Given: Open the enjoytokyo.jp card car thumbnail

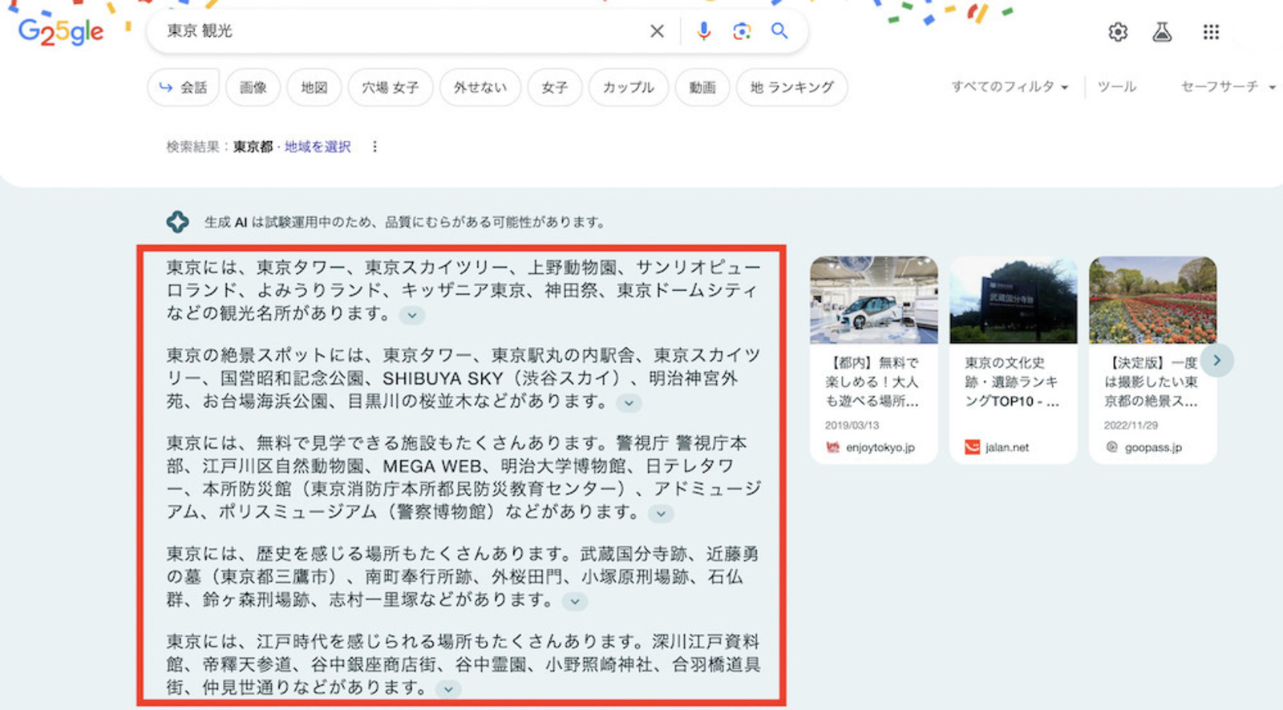Looking at the screenshot, I should [x=874, y=300].
